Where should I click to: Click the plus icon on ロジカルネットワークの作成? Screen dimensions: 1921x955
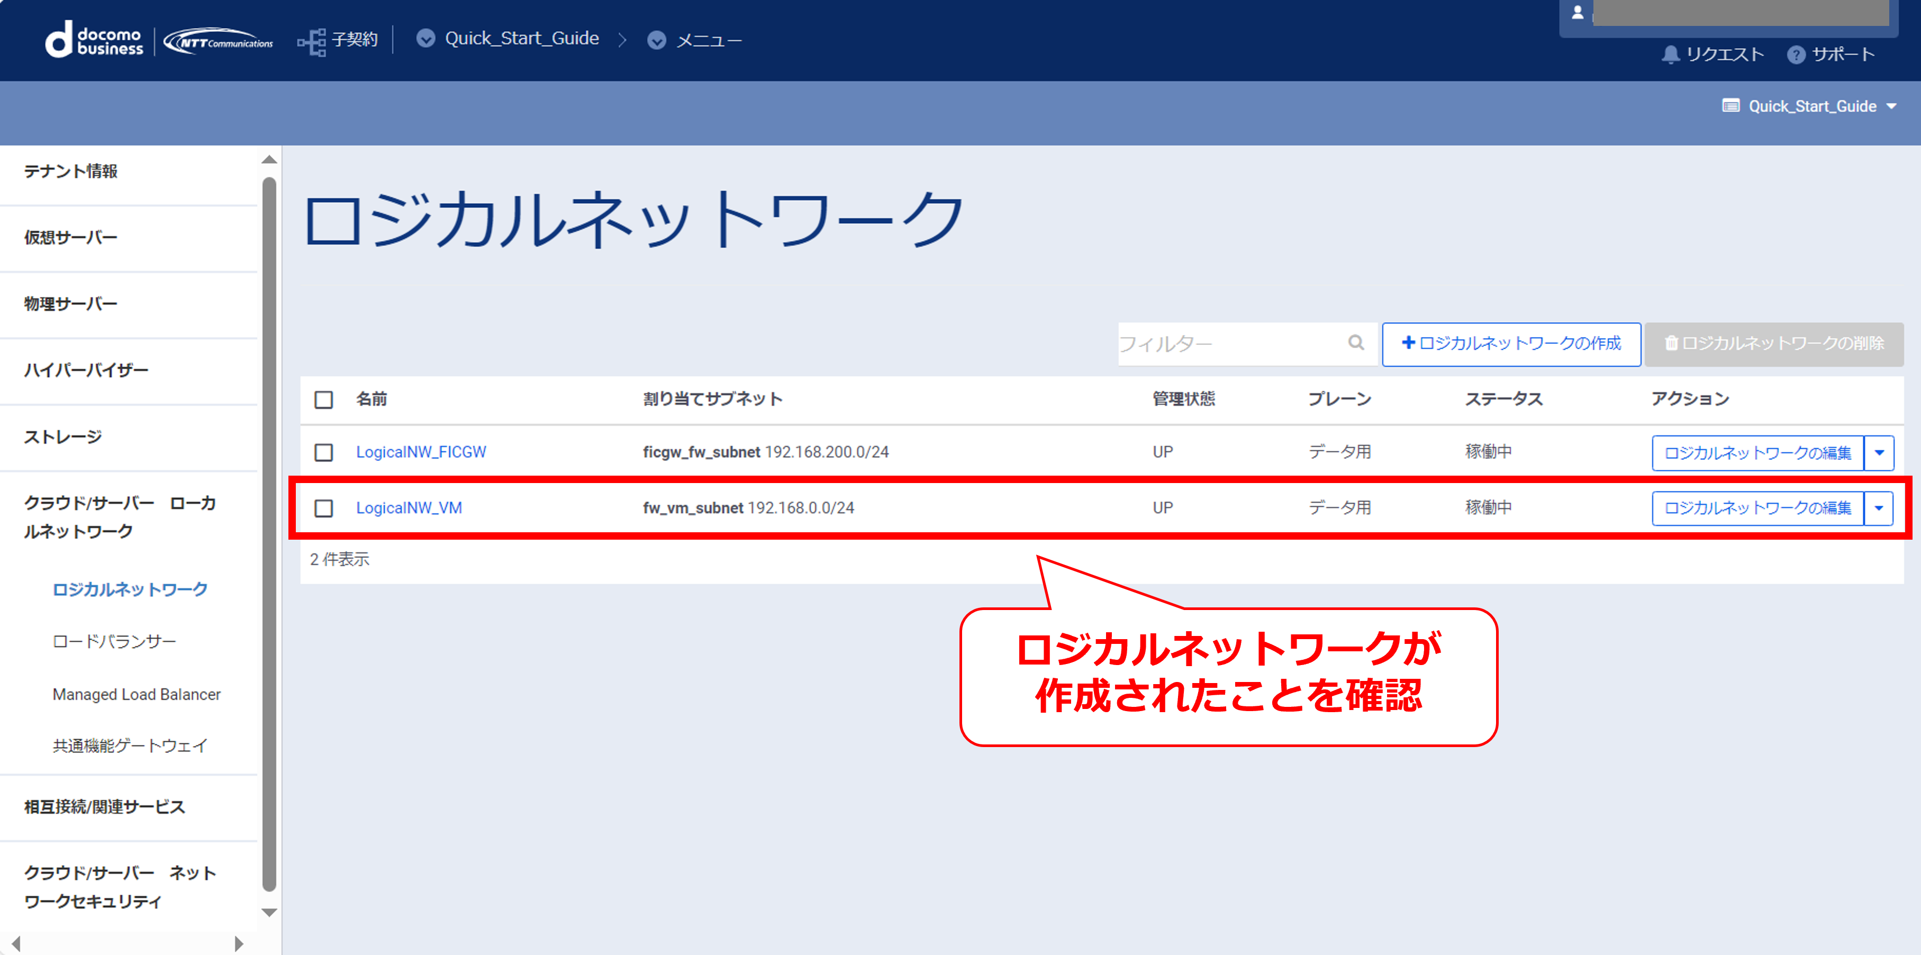tap(1408, 342)
